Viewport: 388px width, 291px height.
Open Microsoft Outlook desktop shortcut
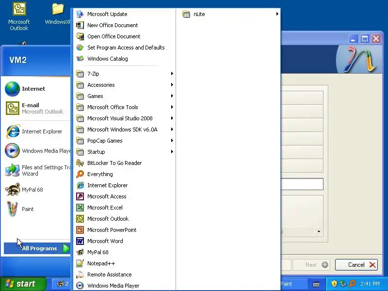19,16
